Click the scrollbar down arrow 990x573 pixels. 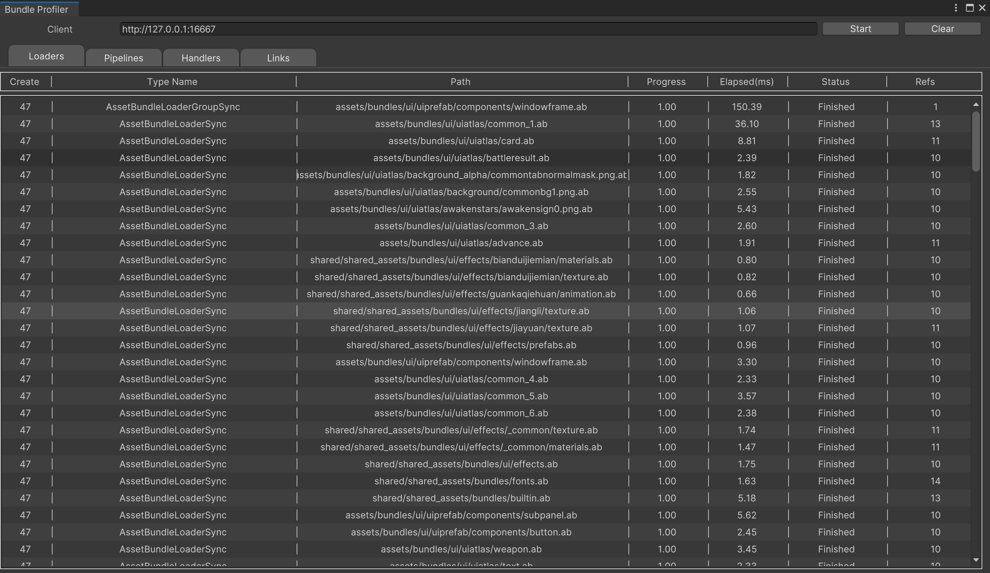pos(976,559)
